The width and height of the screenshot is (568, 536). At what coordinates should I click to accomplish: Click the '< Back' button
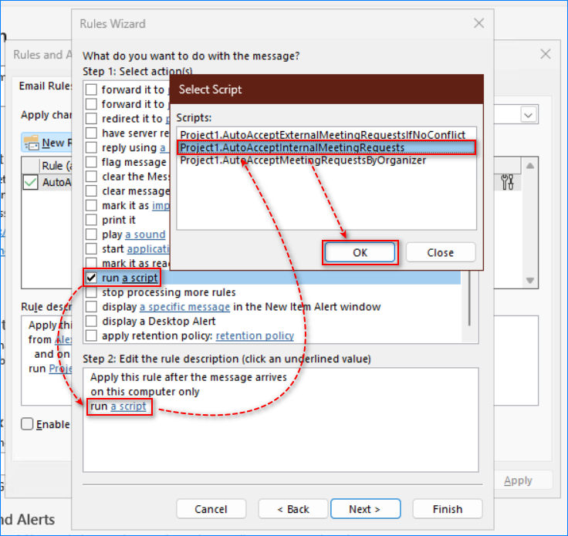point(293,509)
